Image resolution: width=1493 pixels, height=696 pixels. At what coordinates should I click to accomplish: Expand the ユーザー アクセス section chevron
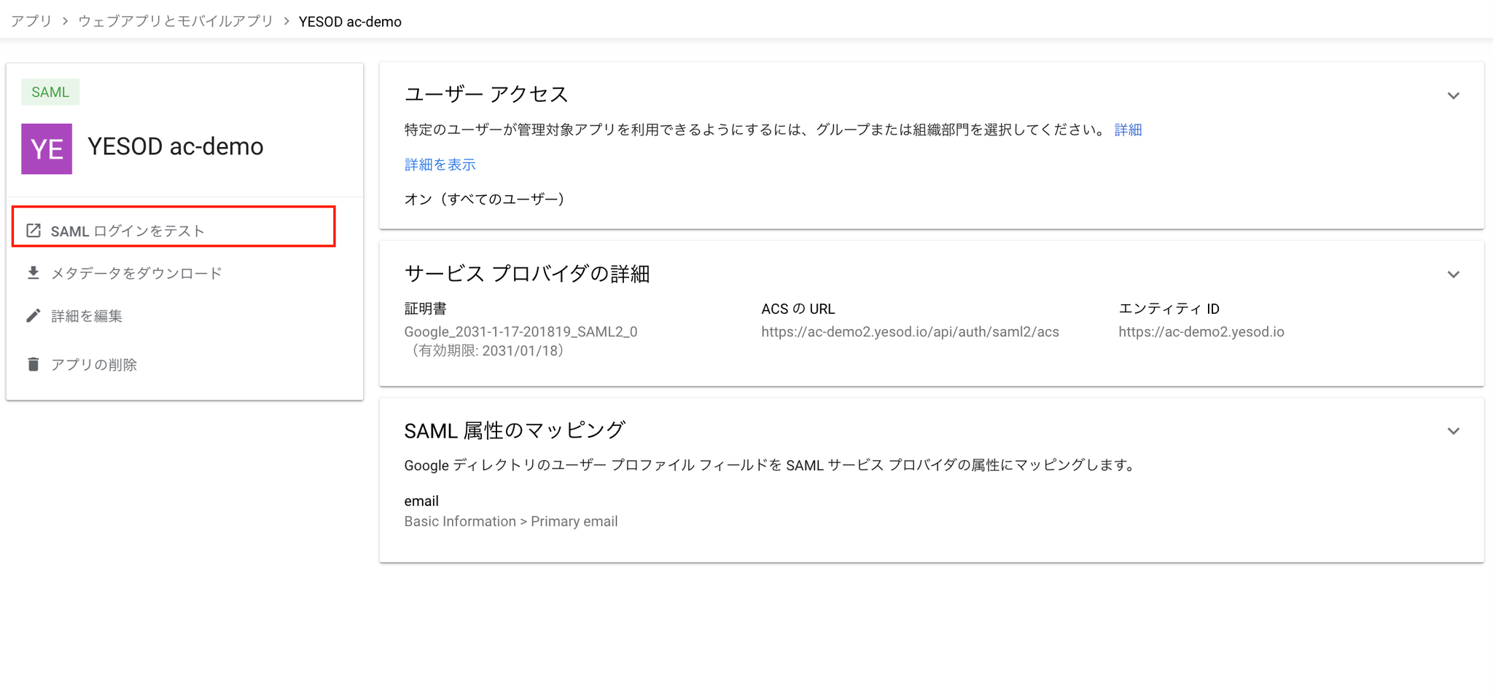(1453, 96)
